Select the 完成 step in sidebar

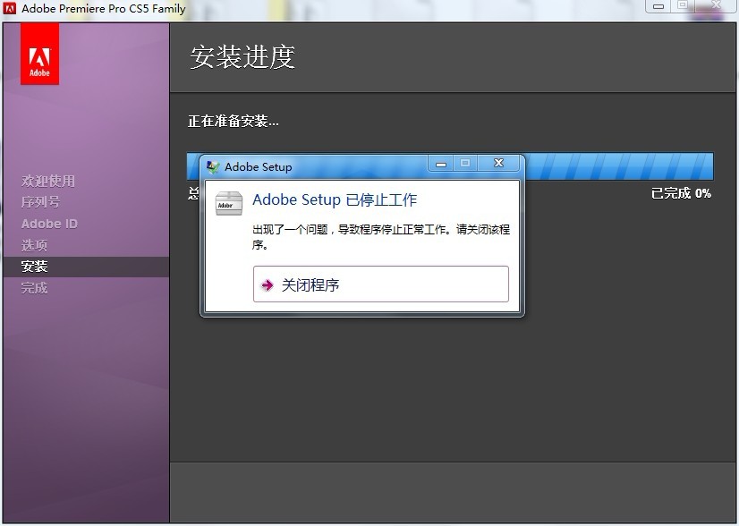tap(34, 287)
